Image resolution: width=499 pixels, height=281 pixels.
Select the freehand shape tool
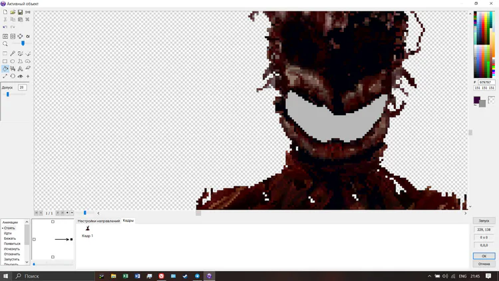[28, 61]
